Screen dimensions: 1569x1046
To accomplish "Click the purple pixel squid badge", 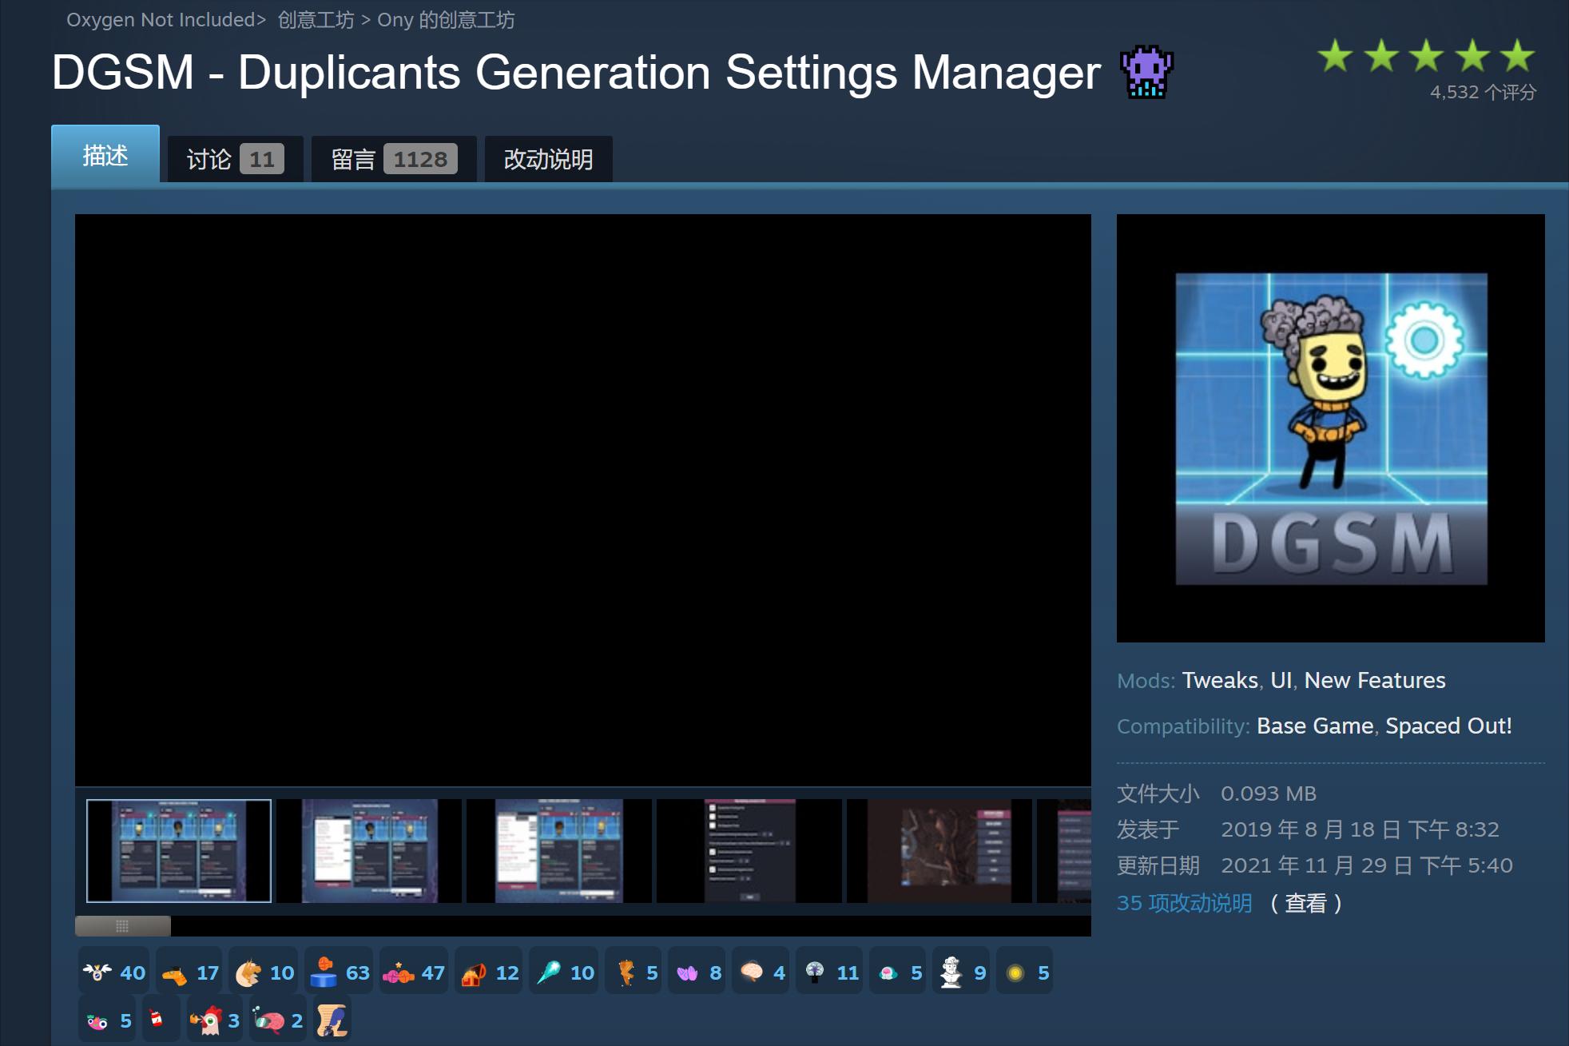I will (x=1146, y=73).
